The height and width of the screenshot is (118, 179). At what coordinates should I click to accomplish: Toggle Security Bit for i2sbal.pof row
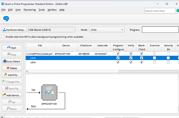coord(168,54)
